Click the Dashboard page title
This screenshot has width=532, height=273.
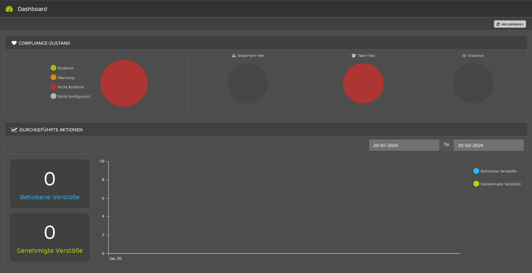click(33, 9)
